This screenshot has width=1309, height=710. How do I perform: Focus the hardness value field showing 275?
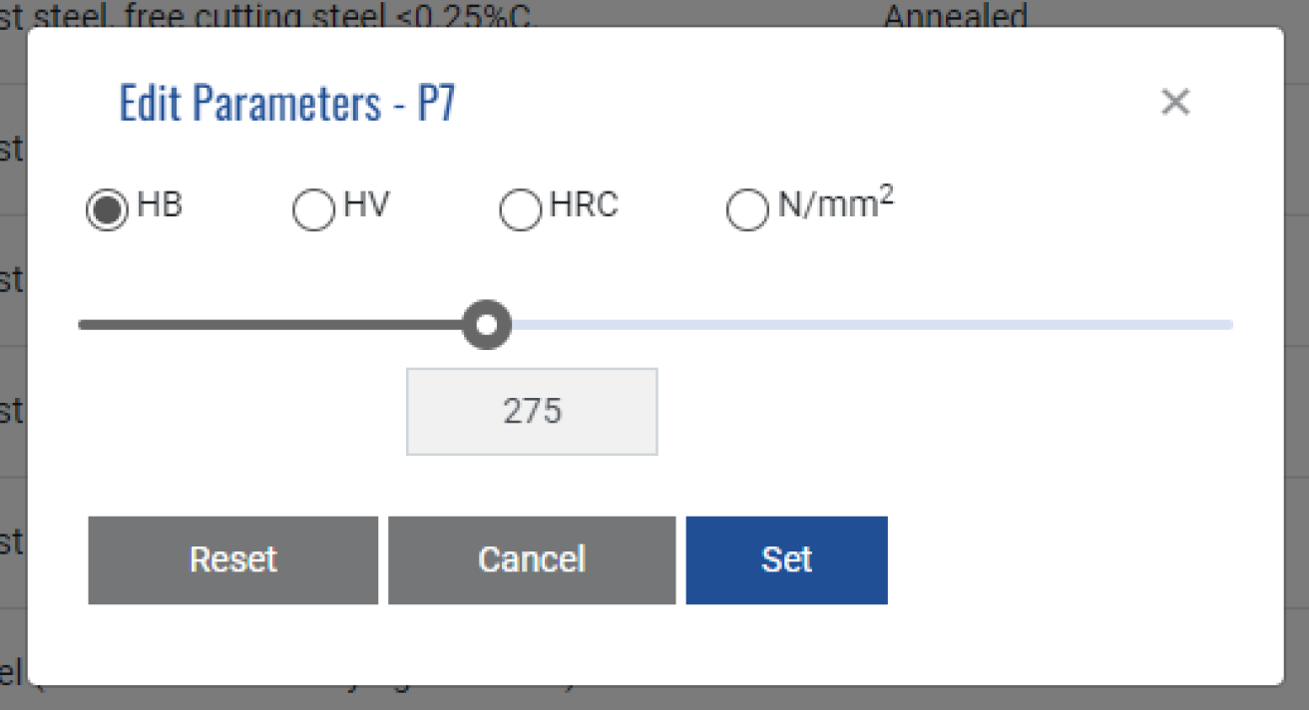(x=532, y=412)
